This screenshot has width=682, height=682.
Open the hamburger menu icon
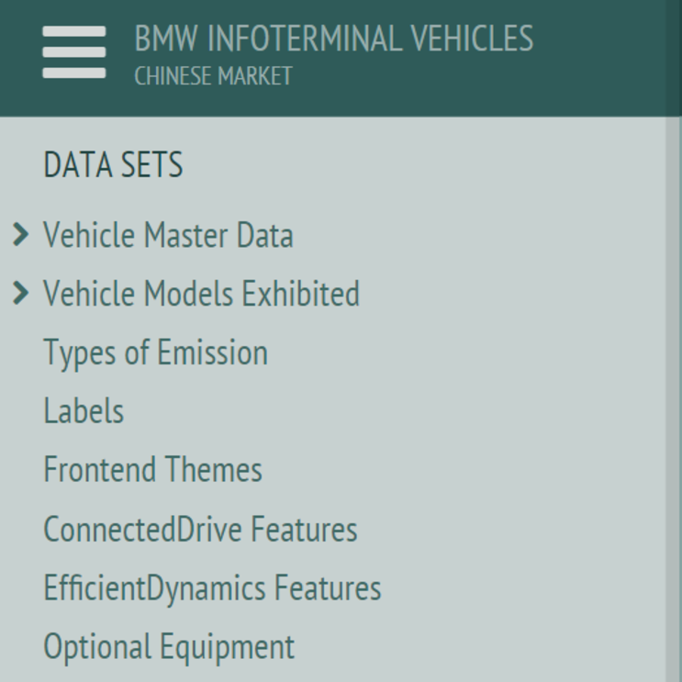[73, 52]
